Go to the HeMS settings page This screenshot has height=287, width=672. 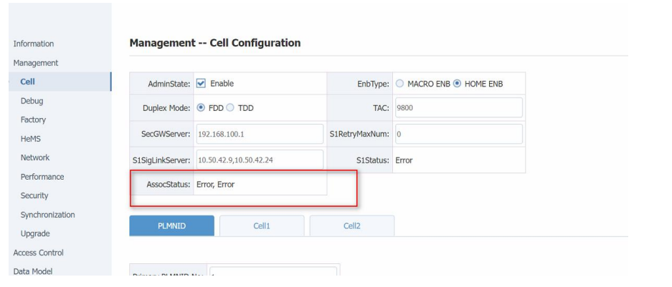coord(32,139)
